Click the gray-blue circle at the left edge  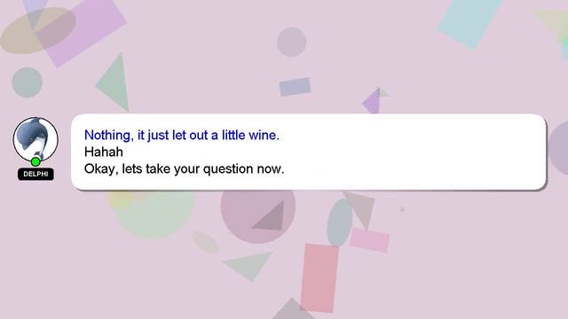coord(28,82)
